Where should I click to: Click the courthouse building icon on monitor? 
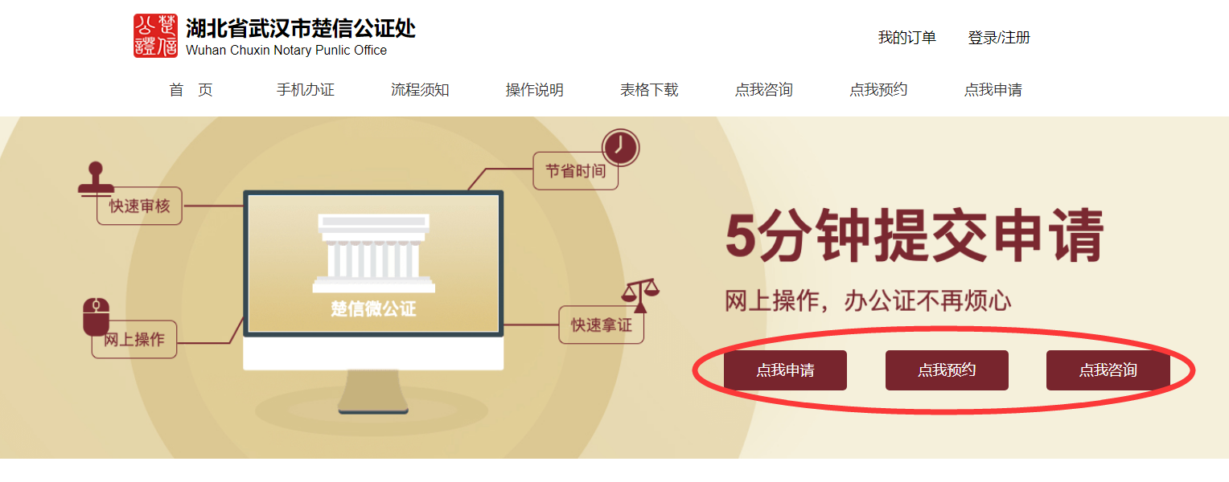click(374, 254)
